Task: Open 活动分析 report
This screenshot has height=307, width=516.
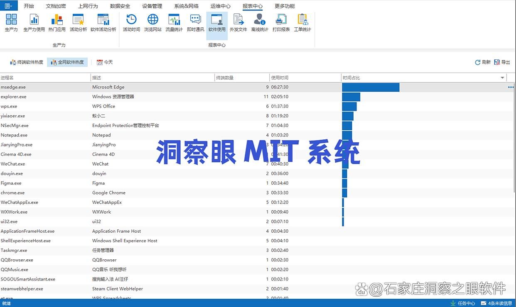Action: pyautogui.click(x=79, y=22)
